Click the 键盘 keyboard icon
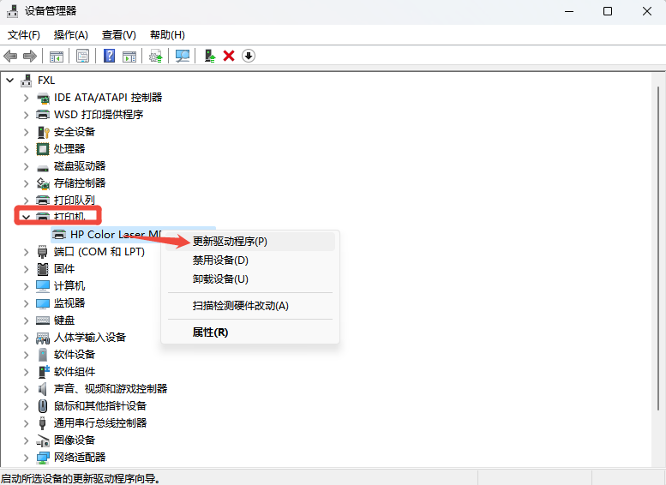 pos(43,320)
